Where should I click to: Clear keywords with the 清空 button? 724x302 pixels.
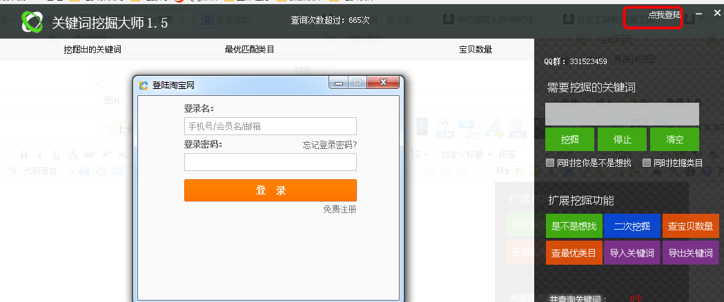click(x=674, y=139)
